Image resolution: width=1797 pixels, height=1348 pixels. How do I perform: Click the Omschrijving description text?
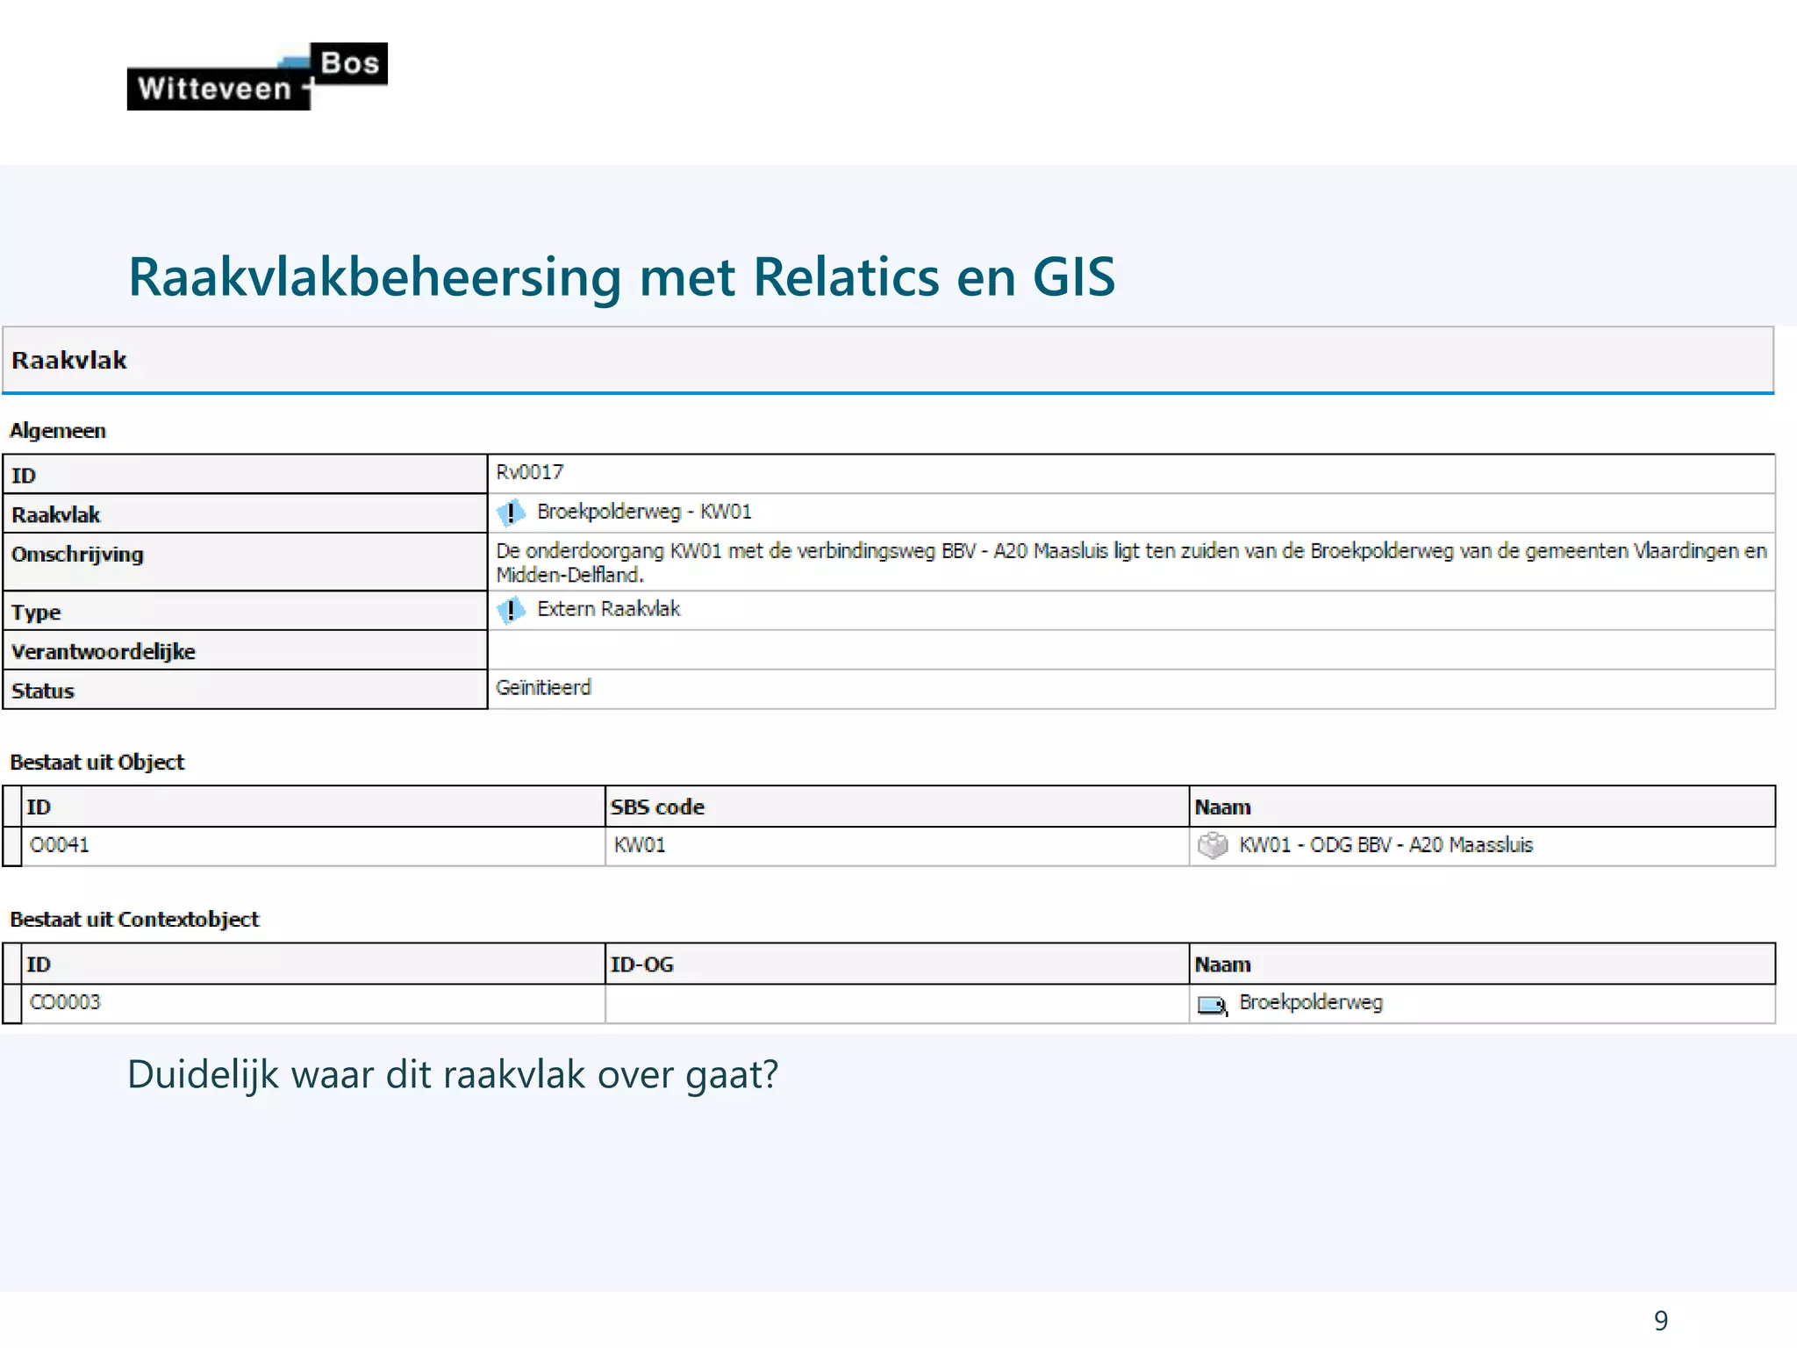tap(1131, 563)
